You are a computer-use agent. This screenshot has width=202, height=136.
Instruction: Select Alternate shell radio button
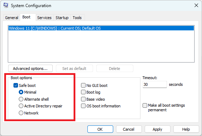pos(21,99)
